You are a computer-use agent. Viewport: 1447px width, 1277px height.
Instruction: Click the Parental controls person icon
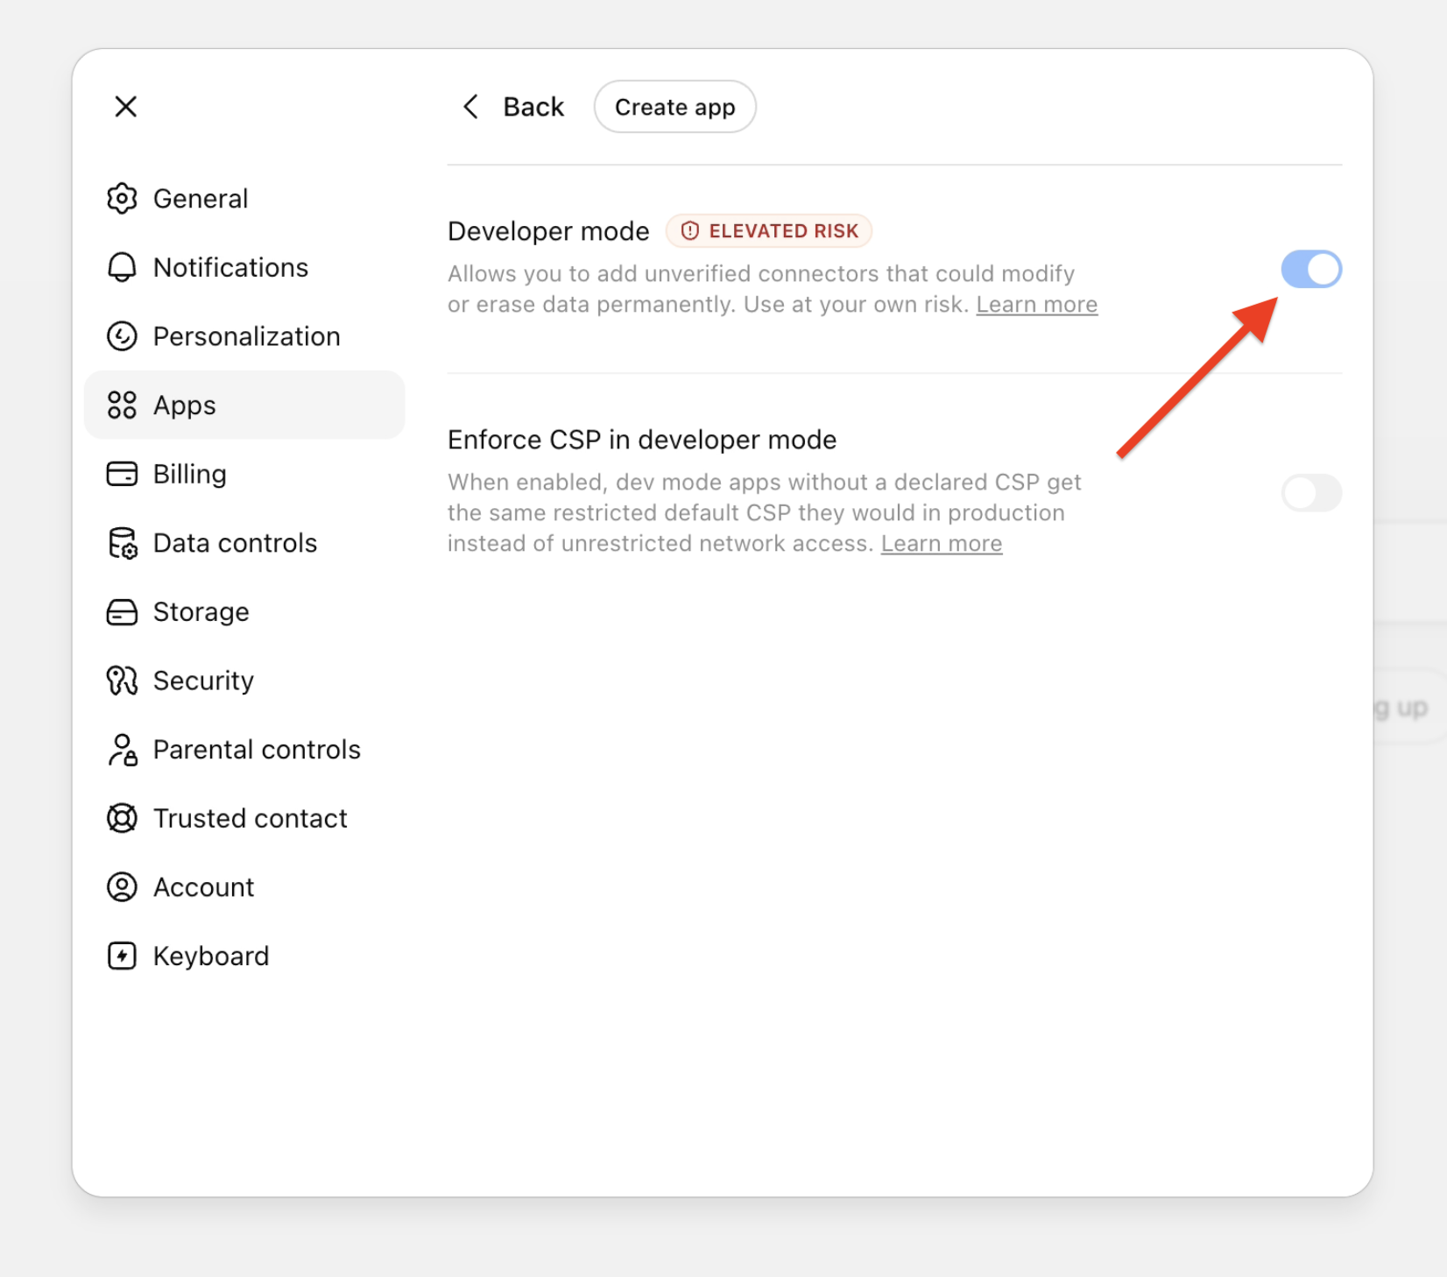click(x=122, y=750)
